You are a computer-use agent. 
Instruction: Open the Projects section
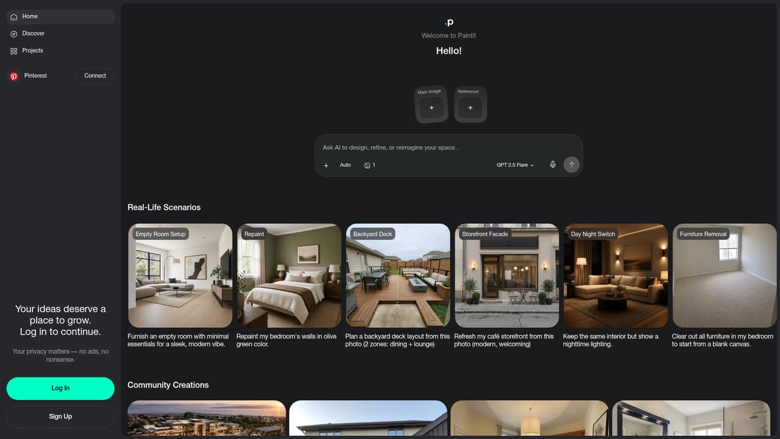click(x=60, y=51)
